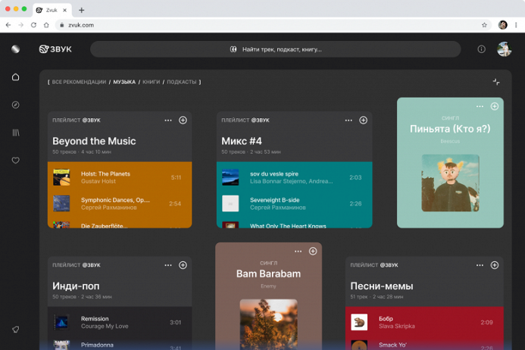Add the Пиньята single with the plus icon
This screenshot has height=350, width=525.
tap(495, 107)
